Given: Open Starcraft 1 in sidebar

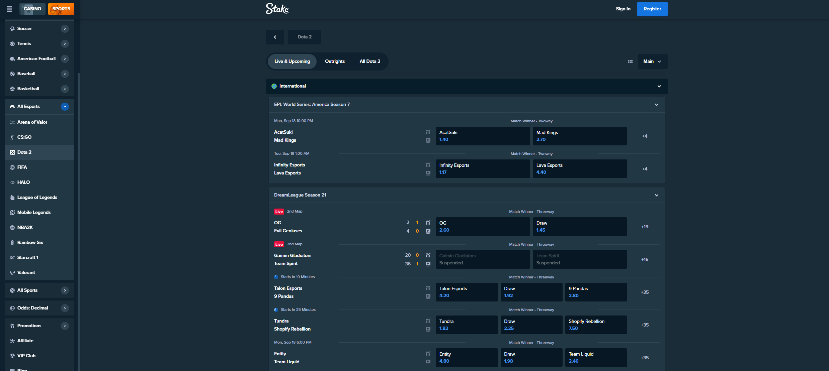Looking at the screenshot, I should pyautogui.click(x=39, y=258).
